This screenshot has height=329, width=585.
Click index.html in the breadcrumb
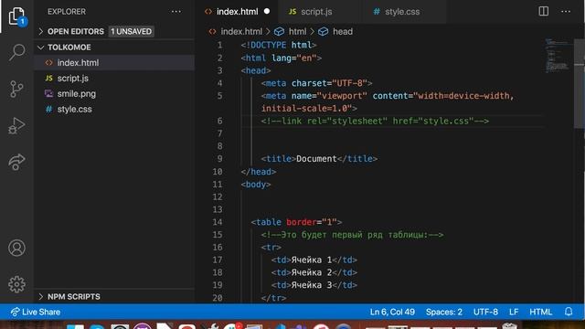click(x=241, y=32)
